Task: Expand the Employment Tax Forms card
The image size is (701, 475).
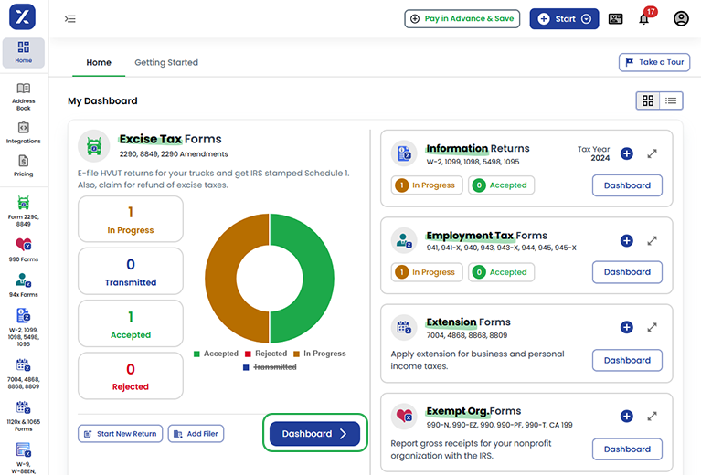Action: tap(652, 241)
